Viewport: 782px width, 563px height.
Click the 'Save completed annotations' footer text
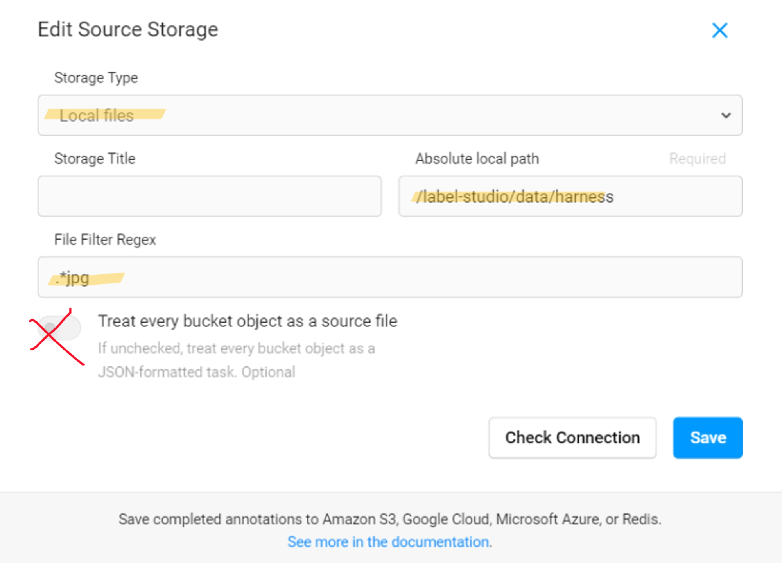(x=389, y=519)
